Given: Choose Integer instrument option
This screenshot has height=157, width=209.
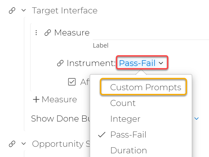Looking at the screenshot, I should (125, 119).
